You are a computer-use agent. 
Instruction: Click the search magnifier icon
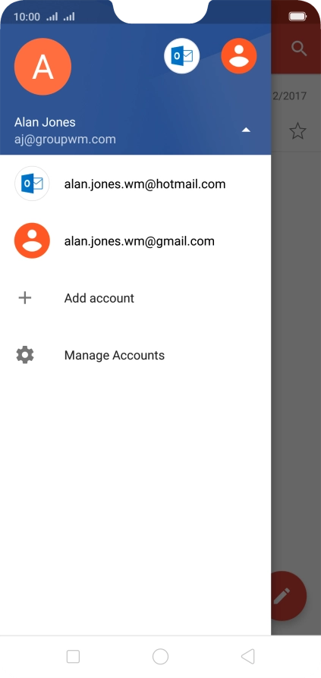[x=299, y=49]
